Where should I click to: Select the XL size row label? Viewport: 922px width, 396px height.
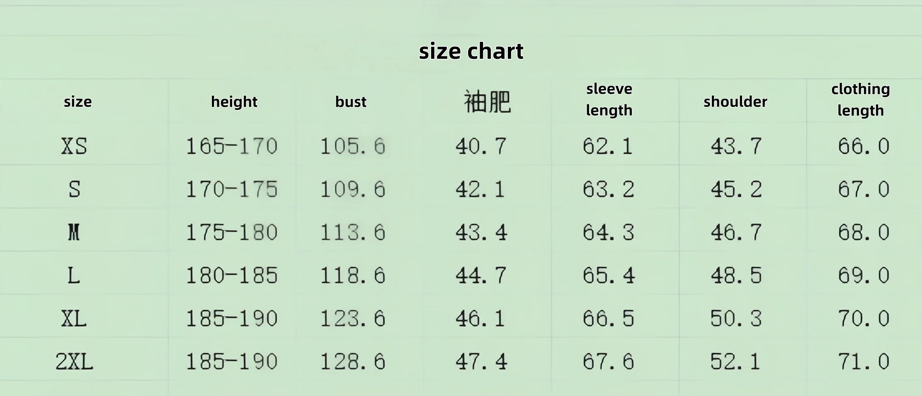(x=74, y=319)
